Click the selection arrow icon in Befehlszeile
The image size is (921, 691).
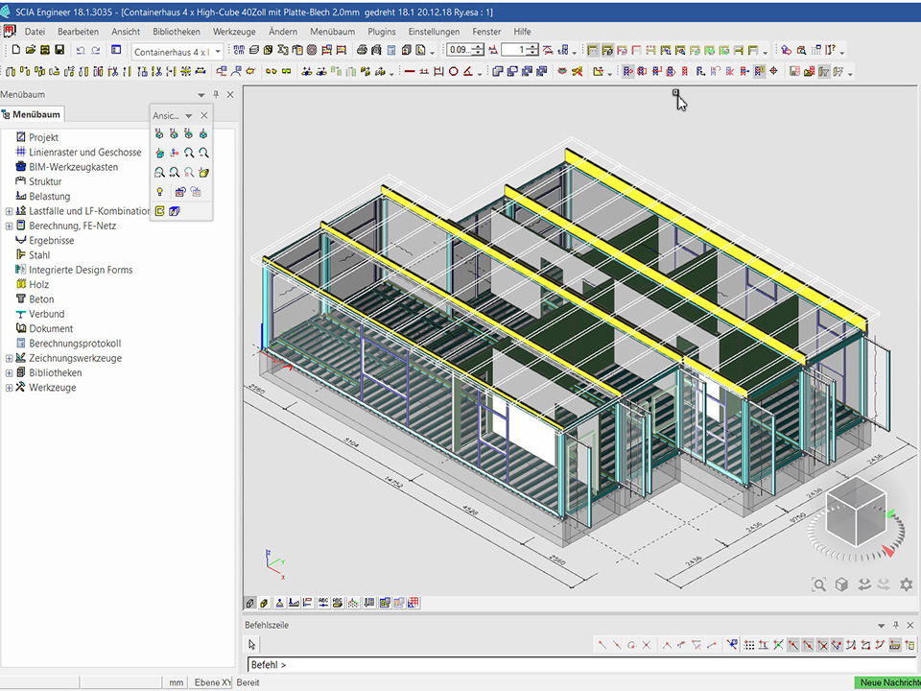click(x=252, y=645)
